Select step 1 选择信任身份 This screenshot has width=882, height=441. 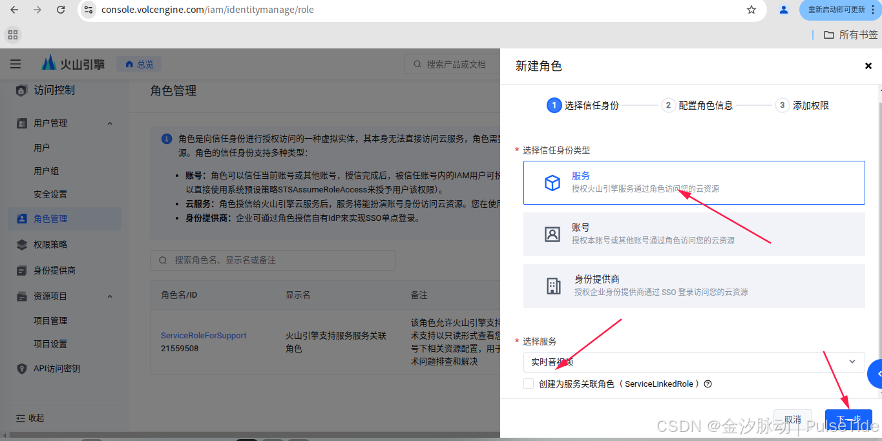coord(583,105)
